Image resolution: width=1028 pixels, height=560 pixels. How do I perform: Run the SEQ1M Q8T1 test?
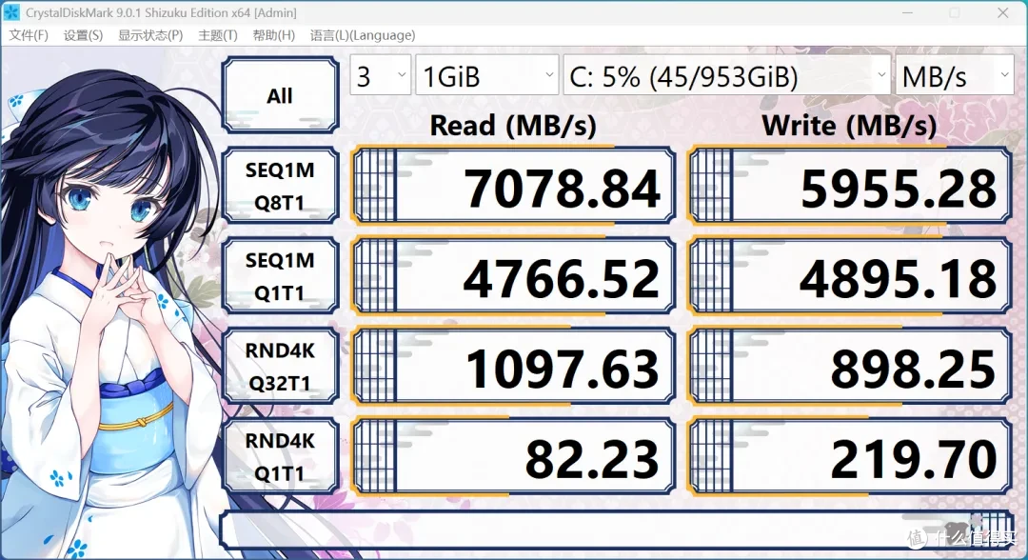280,187
